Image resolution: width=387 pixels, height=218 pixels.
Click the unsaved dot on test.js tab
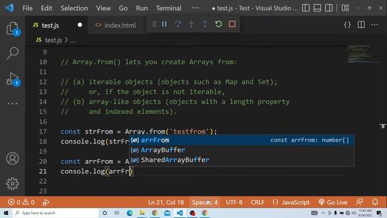pyautogui.click(x=80, y=25)
